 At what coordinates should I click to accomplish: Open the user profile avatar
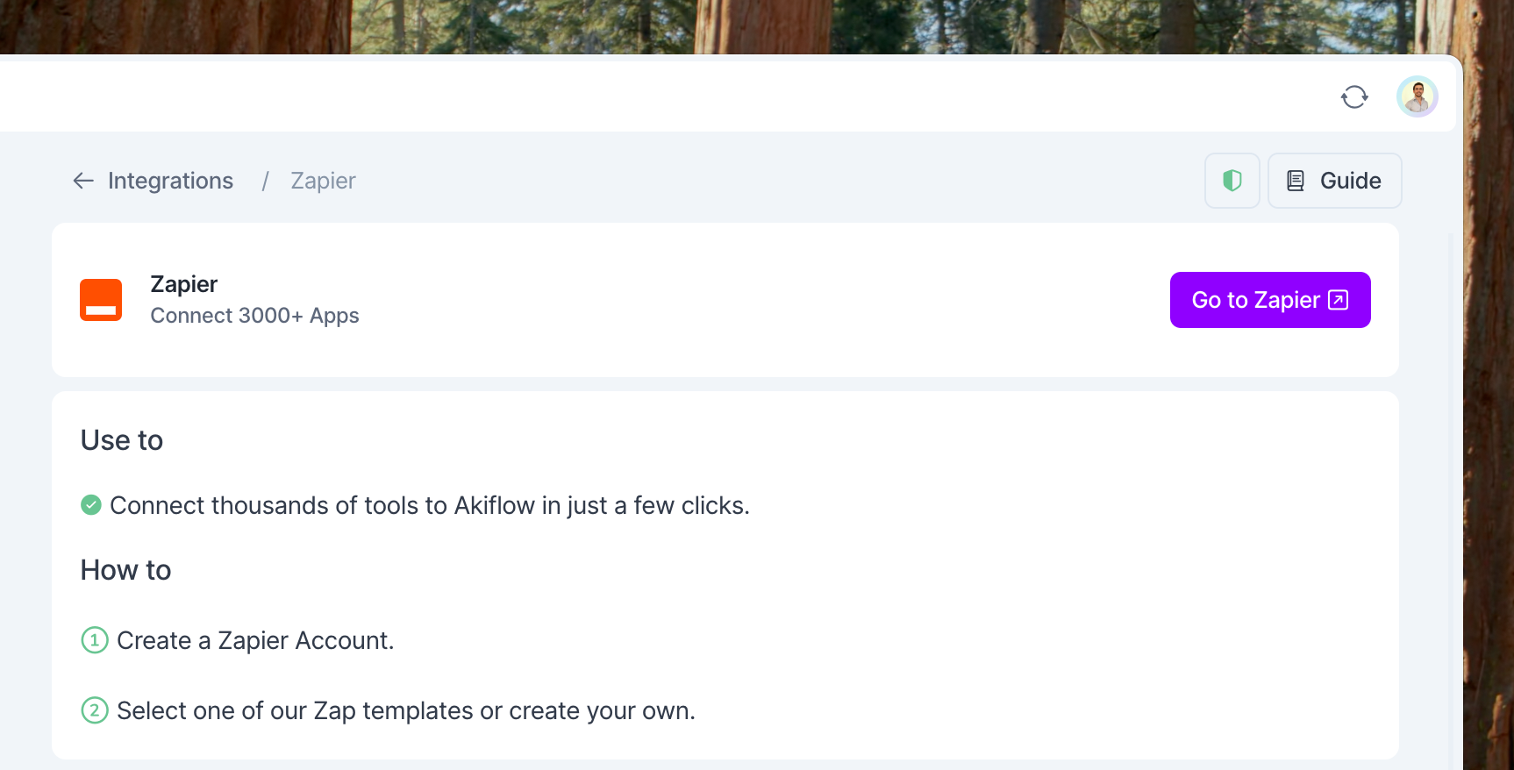(1417, 96)
